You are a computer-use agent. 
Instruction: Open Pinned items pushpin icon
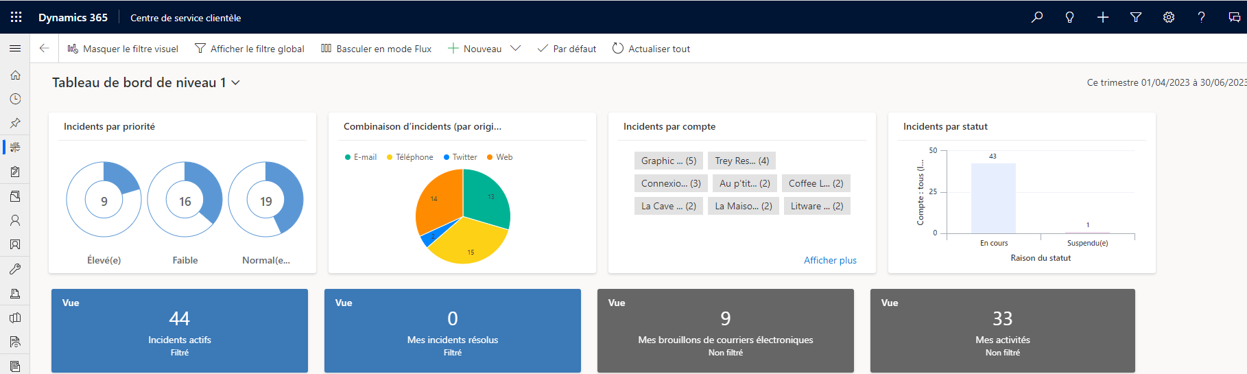(x=15, y=123)
